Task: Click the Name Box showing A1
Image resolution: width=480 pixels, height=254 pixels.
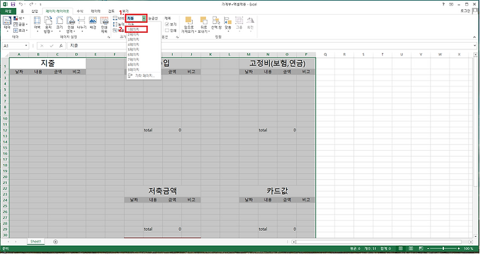Action: tap(13, 45)
